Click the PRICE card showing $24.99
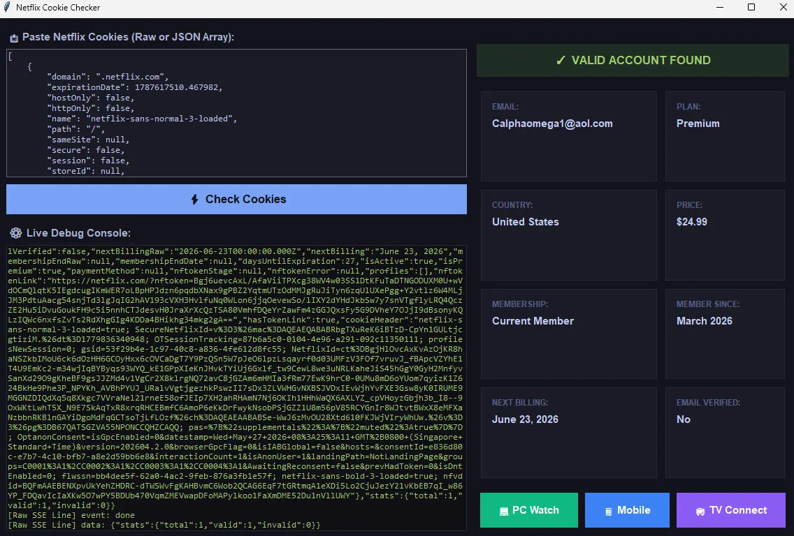This screenshot has width=794, height=536. (725, 235)
